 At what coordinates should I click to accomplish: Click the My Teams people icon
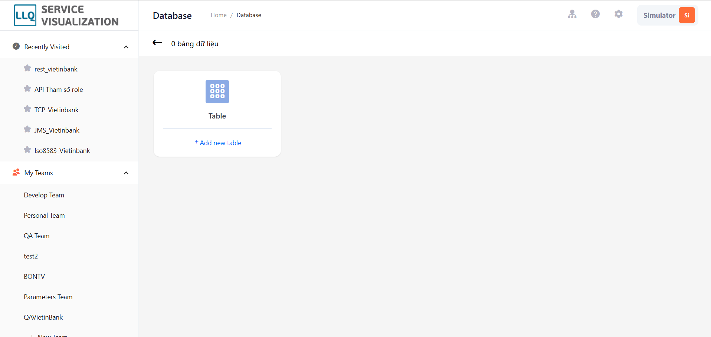[x=16, y=172]
